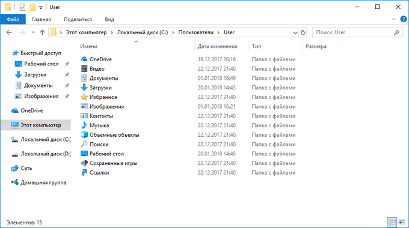Select the Видео folder icon
This screenshot has height=228, width=409.
(84, 69)
